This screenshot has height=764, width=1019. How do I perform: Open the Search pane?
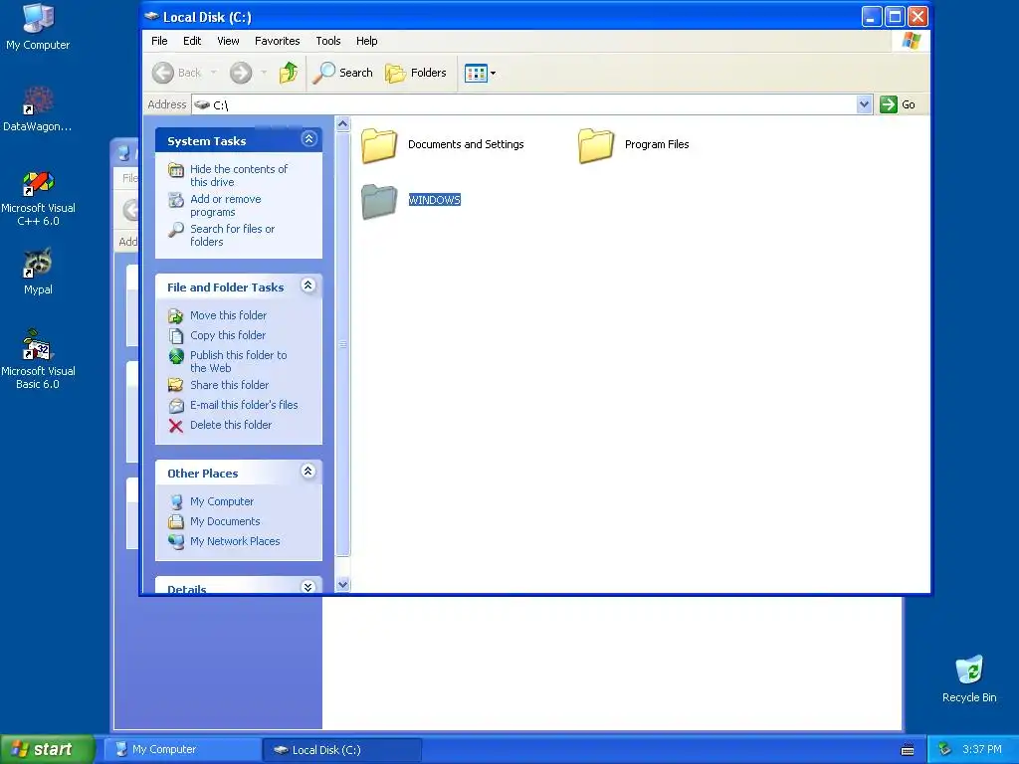coord(342,73)
